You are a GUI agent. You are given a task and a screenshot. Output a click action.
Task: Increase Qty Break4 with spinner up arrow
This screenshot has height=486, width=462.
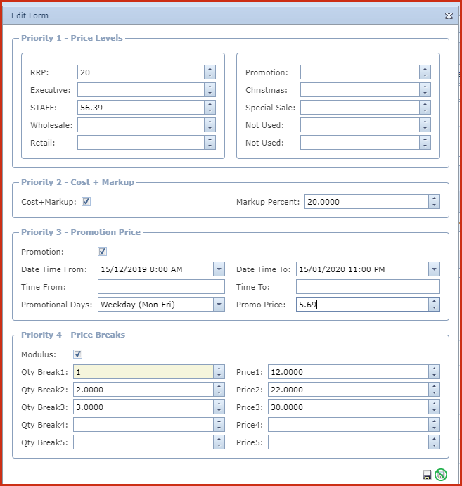(219, 421)
